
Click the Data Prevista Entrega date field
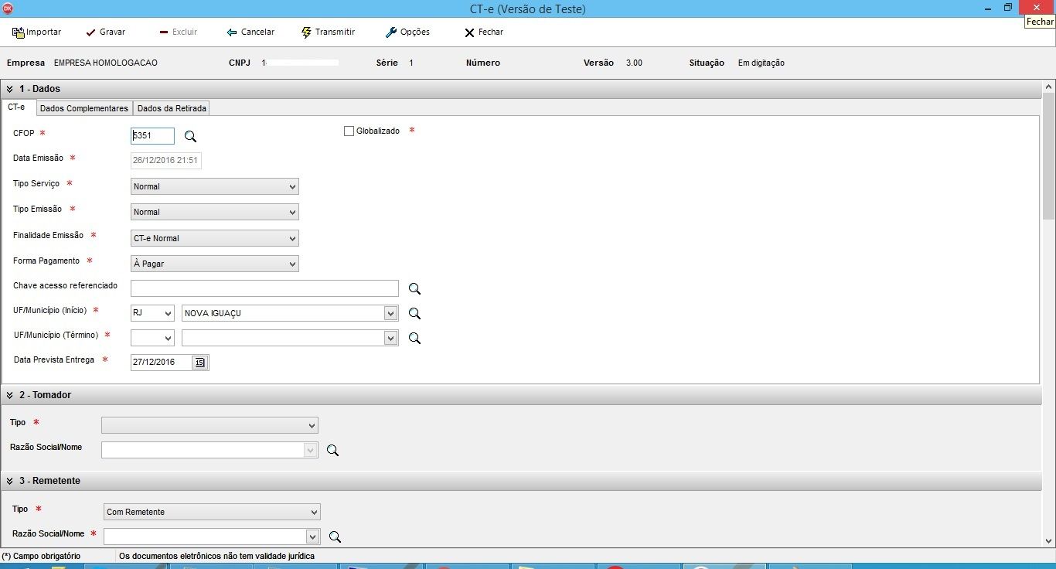(161, 363)
